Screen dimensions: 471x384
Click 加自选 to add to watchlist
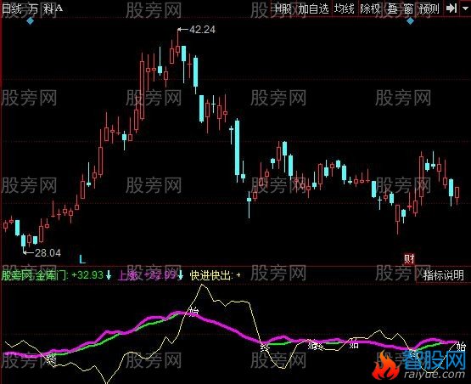coord(314,8)
